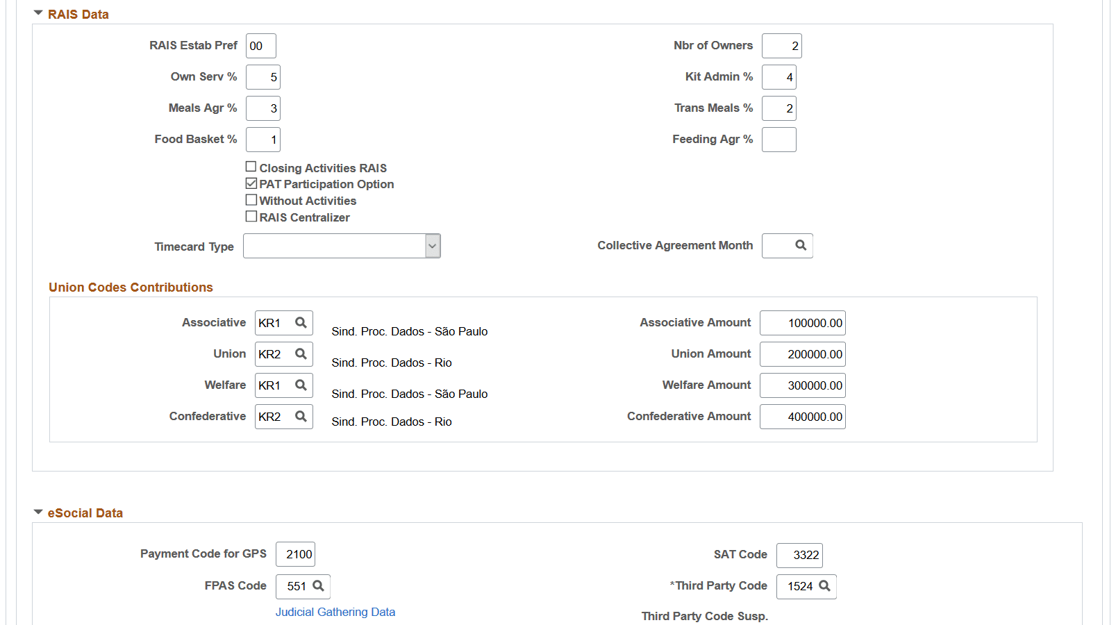The width and height of the screenshot is (1116, 625).
Task: Open the Confederative code lookup
Action: click(301, 417)
